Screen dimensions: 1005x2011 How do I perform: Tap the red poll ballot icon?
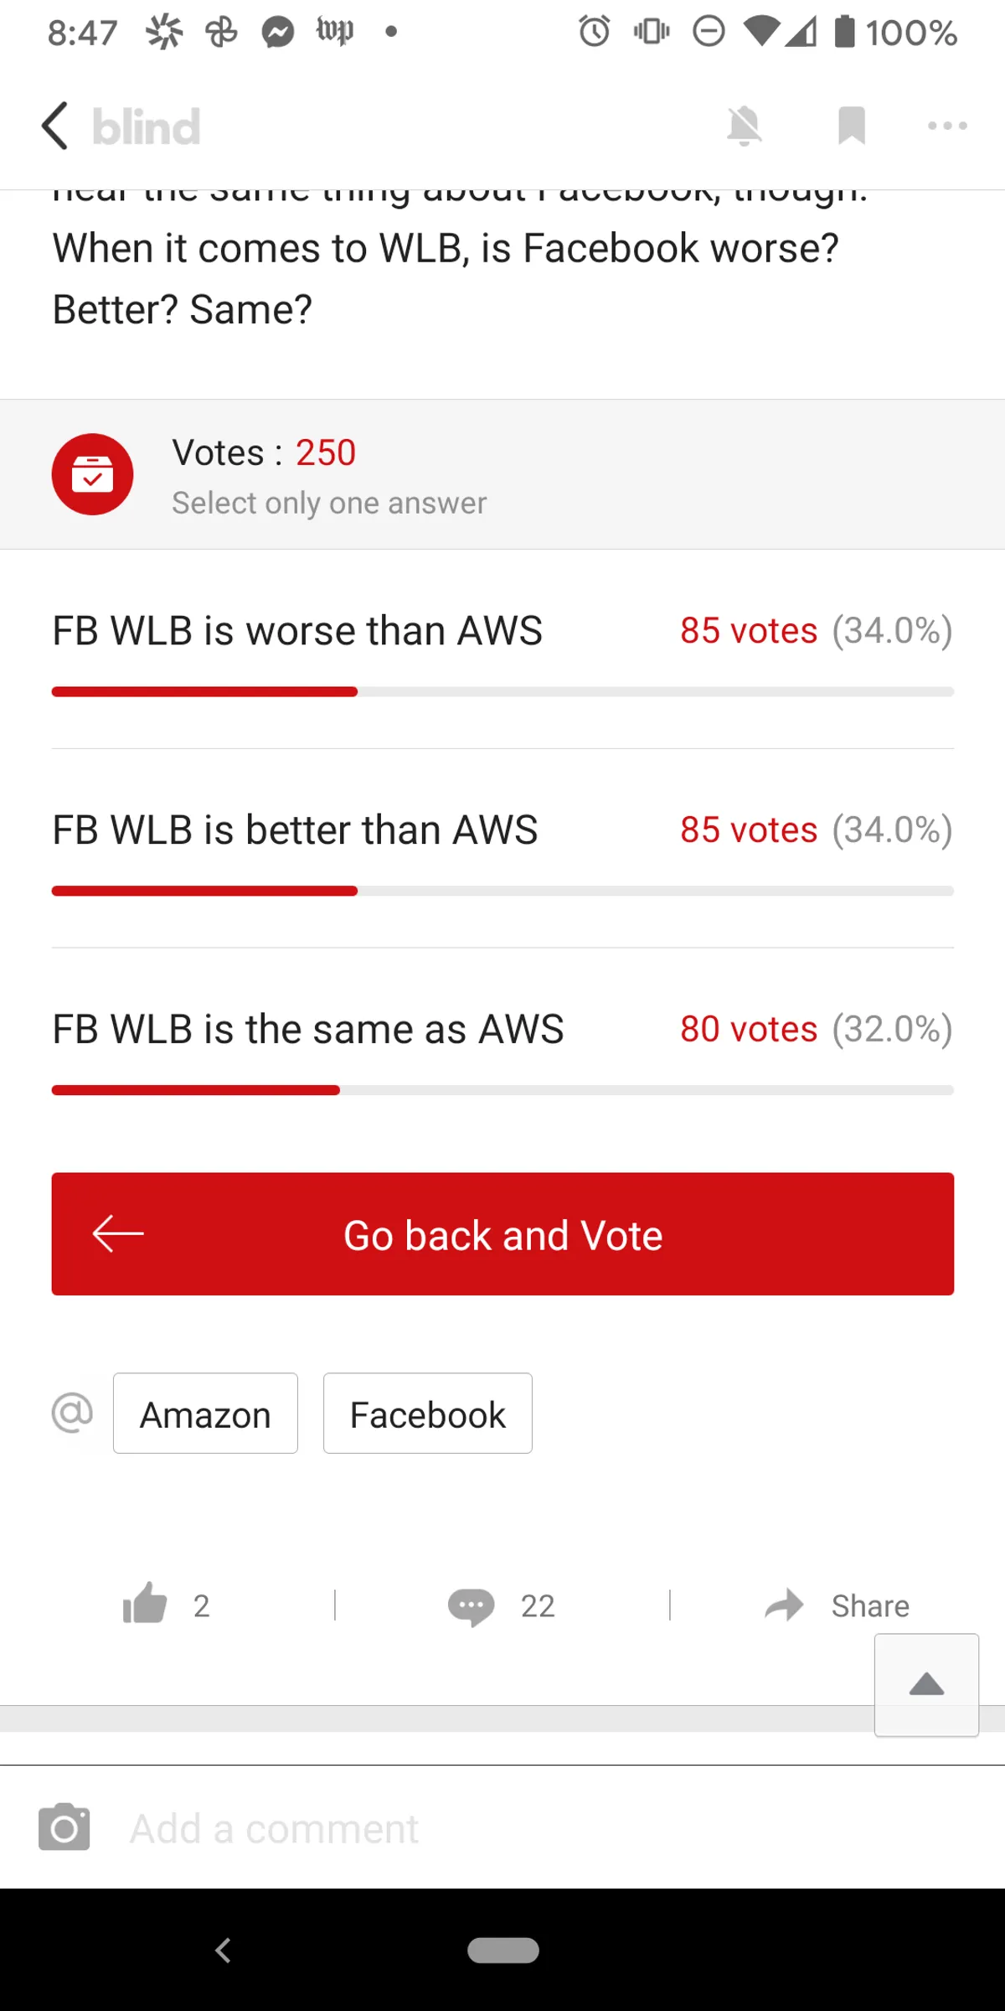tap(92, 474)
